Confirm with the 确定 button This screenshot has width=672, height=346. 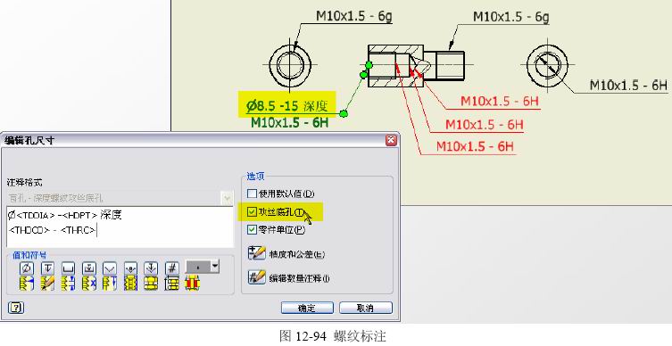[x=307, y=308]
